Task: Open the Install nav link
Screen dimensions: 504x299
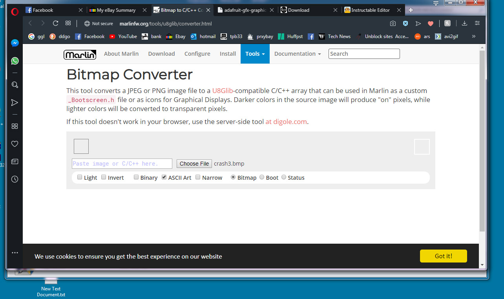Action: 228,54
